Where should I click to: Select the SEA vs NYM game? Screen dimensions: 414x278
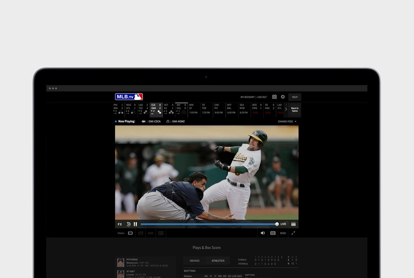tap(244, 109)
